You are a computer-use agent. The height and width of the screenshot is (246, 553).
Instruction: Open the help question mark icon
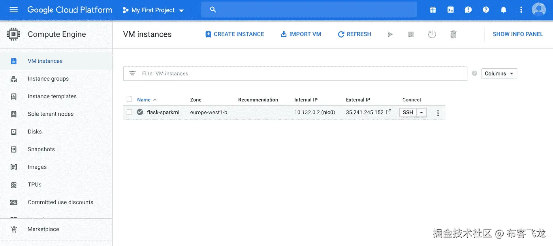tap(486, 10)
